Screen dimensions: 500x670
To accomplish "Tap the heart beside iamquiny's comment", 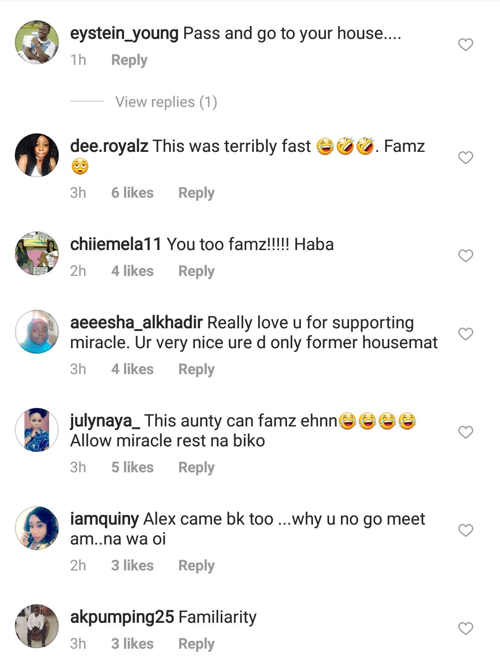I will point(465,530).
